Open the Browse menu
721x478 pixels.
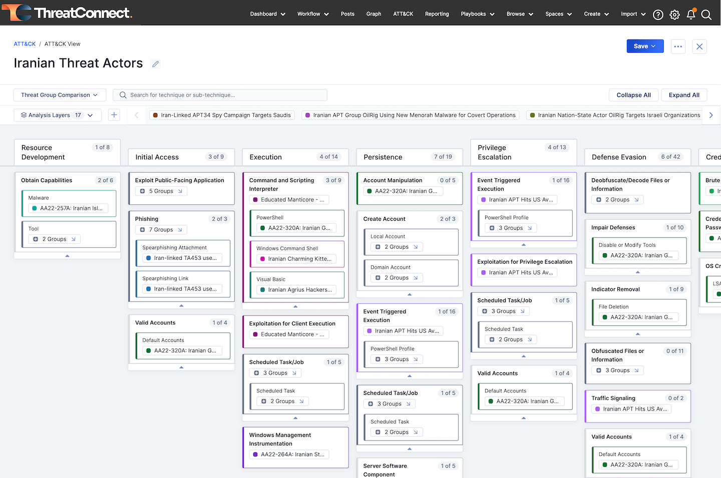click(520, 14)
